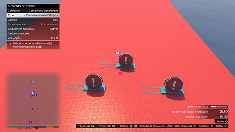This screenshot has width=235, height=132.
Task: Click the L1 Pivoter button icon
Action: [x=109, y=126]
